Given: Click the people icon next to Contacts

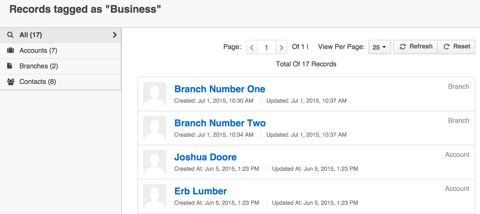Looking at the screenshot, I should point(11,82).
